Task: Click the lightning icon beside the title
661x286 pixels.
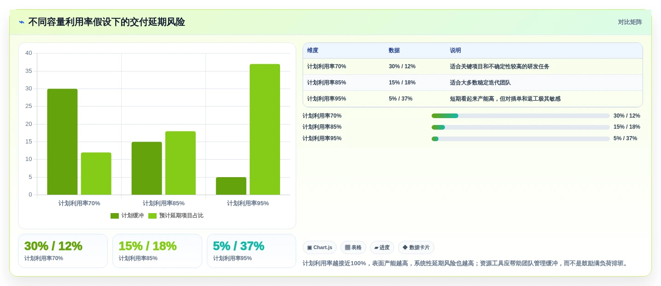Action: pyautogui.click(x=22, y=22)
